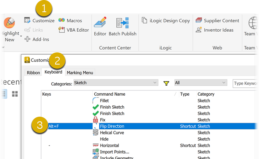
Task: Click the Macros icon
Action: (61, 20)
